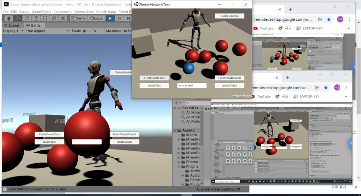Image resolution: width=361 pixels, height=196 pixels.
Task: Open a new tab in back Chrome window
Action: click(x=290, y=9)
